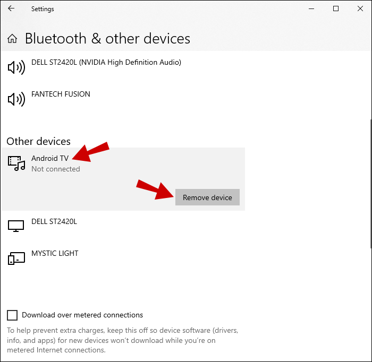
Task: Click the back arrow in title bar
Action: pyautogui.click(x=11, y=8)
